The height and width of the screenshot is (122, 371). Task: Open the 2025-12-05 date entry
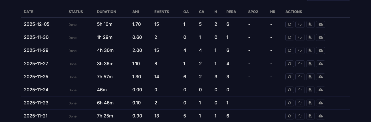click(x=37, y=24)
